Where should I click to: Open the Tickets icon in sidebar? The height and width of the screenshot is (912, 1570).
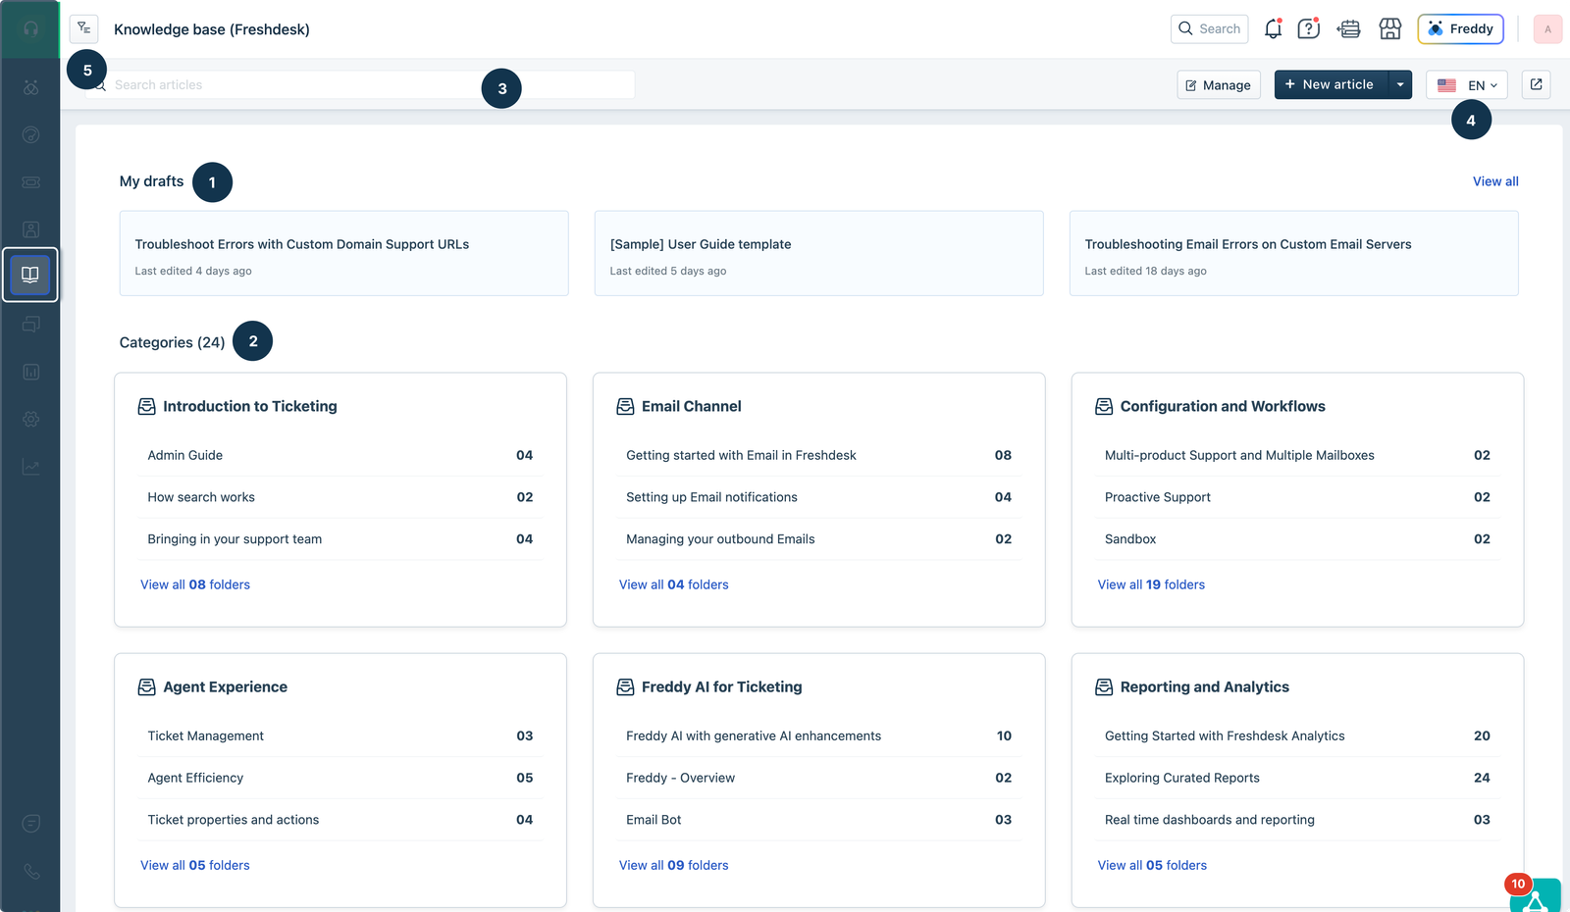30,182
